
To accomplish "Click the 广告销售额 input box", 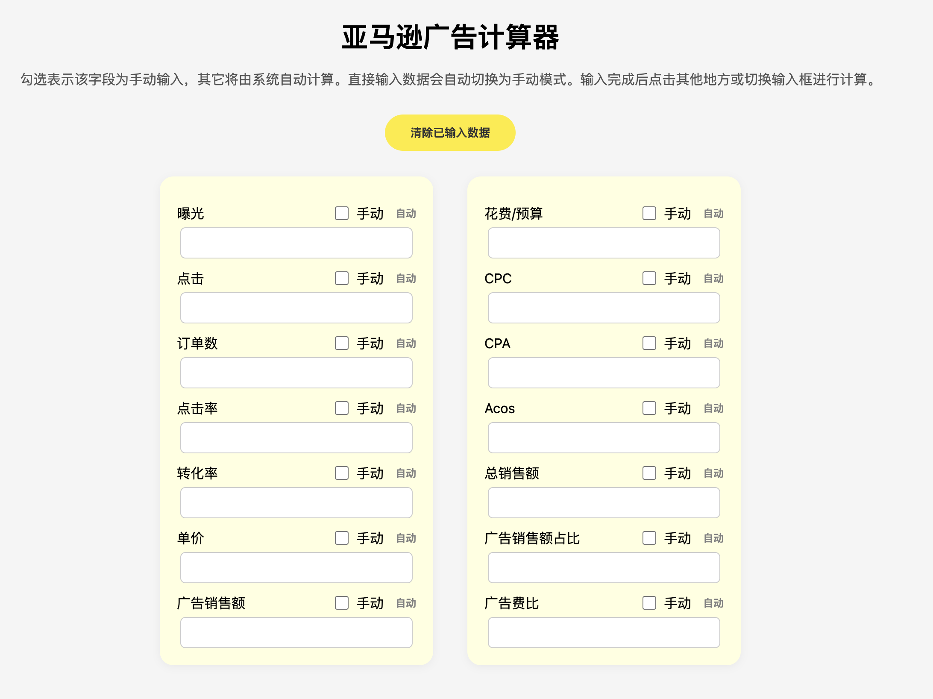I will coord(296,632).
